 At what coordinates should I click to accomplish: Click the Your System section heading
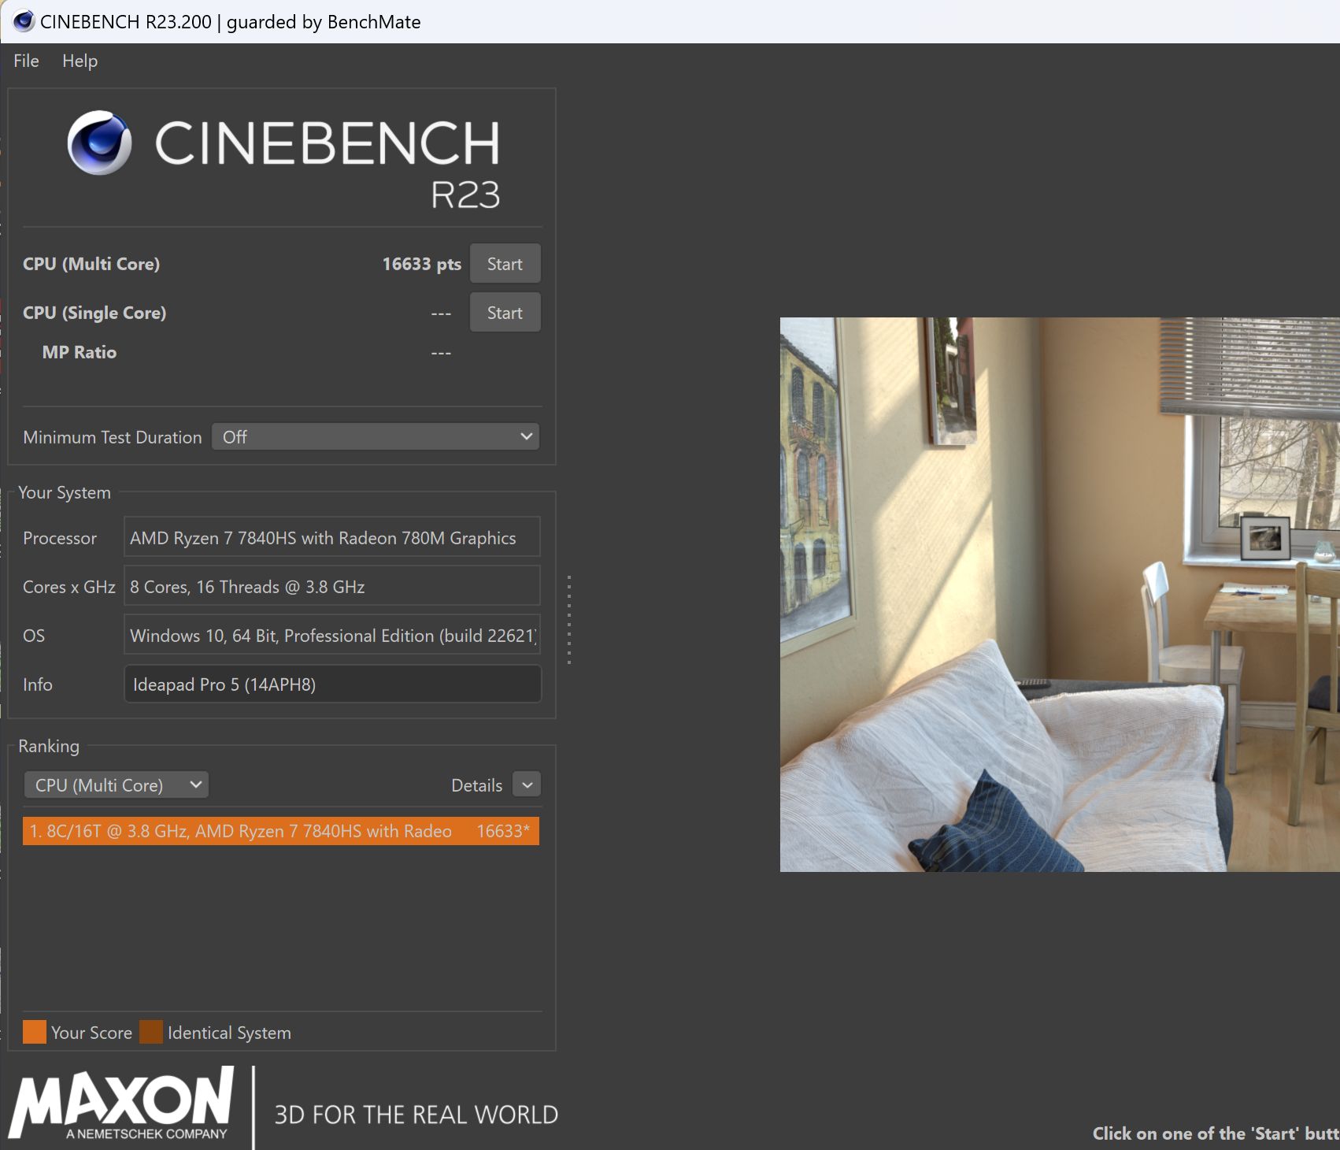coord(65,493)
